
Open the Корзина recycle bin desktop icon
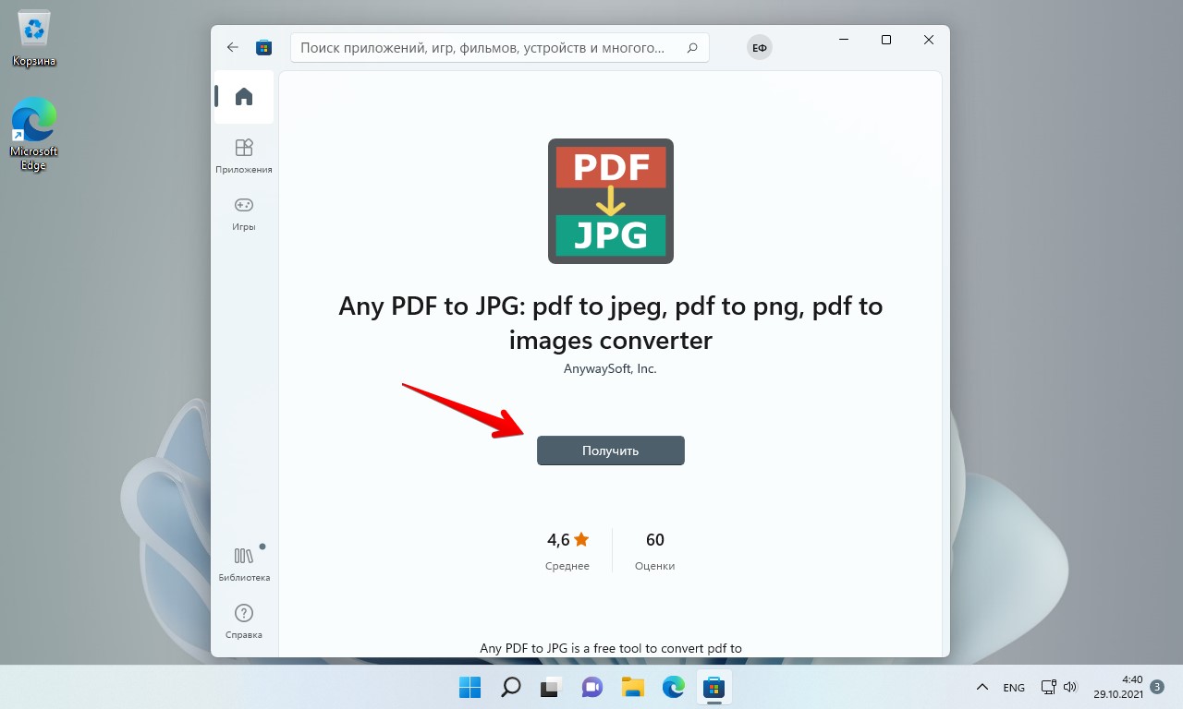click(34, 39)
